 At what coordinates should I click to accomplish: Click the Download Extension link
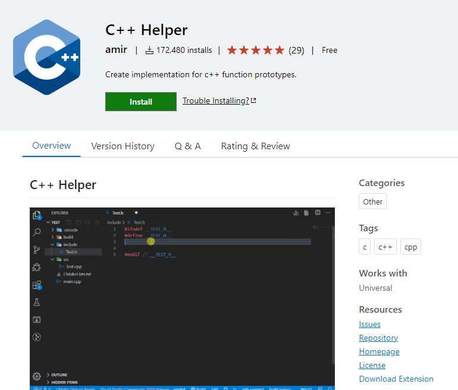(x=396, y=379)
